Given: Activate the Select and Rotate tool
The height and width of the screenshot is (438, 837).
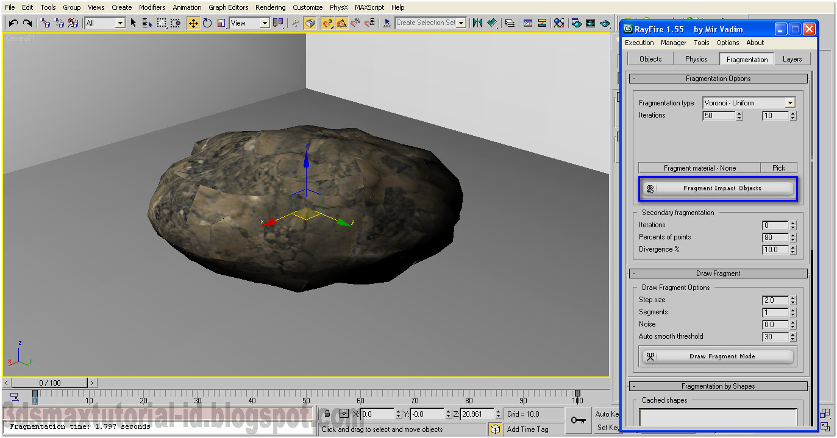Looking at the screenshot, I should [x=208, y=22].
